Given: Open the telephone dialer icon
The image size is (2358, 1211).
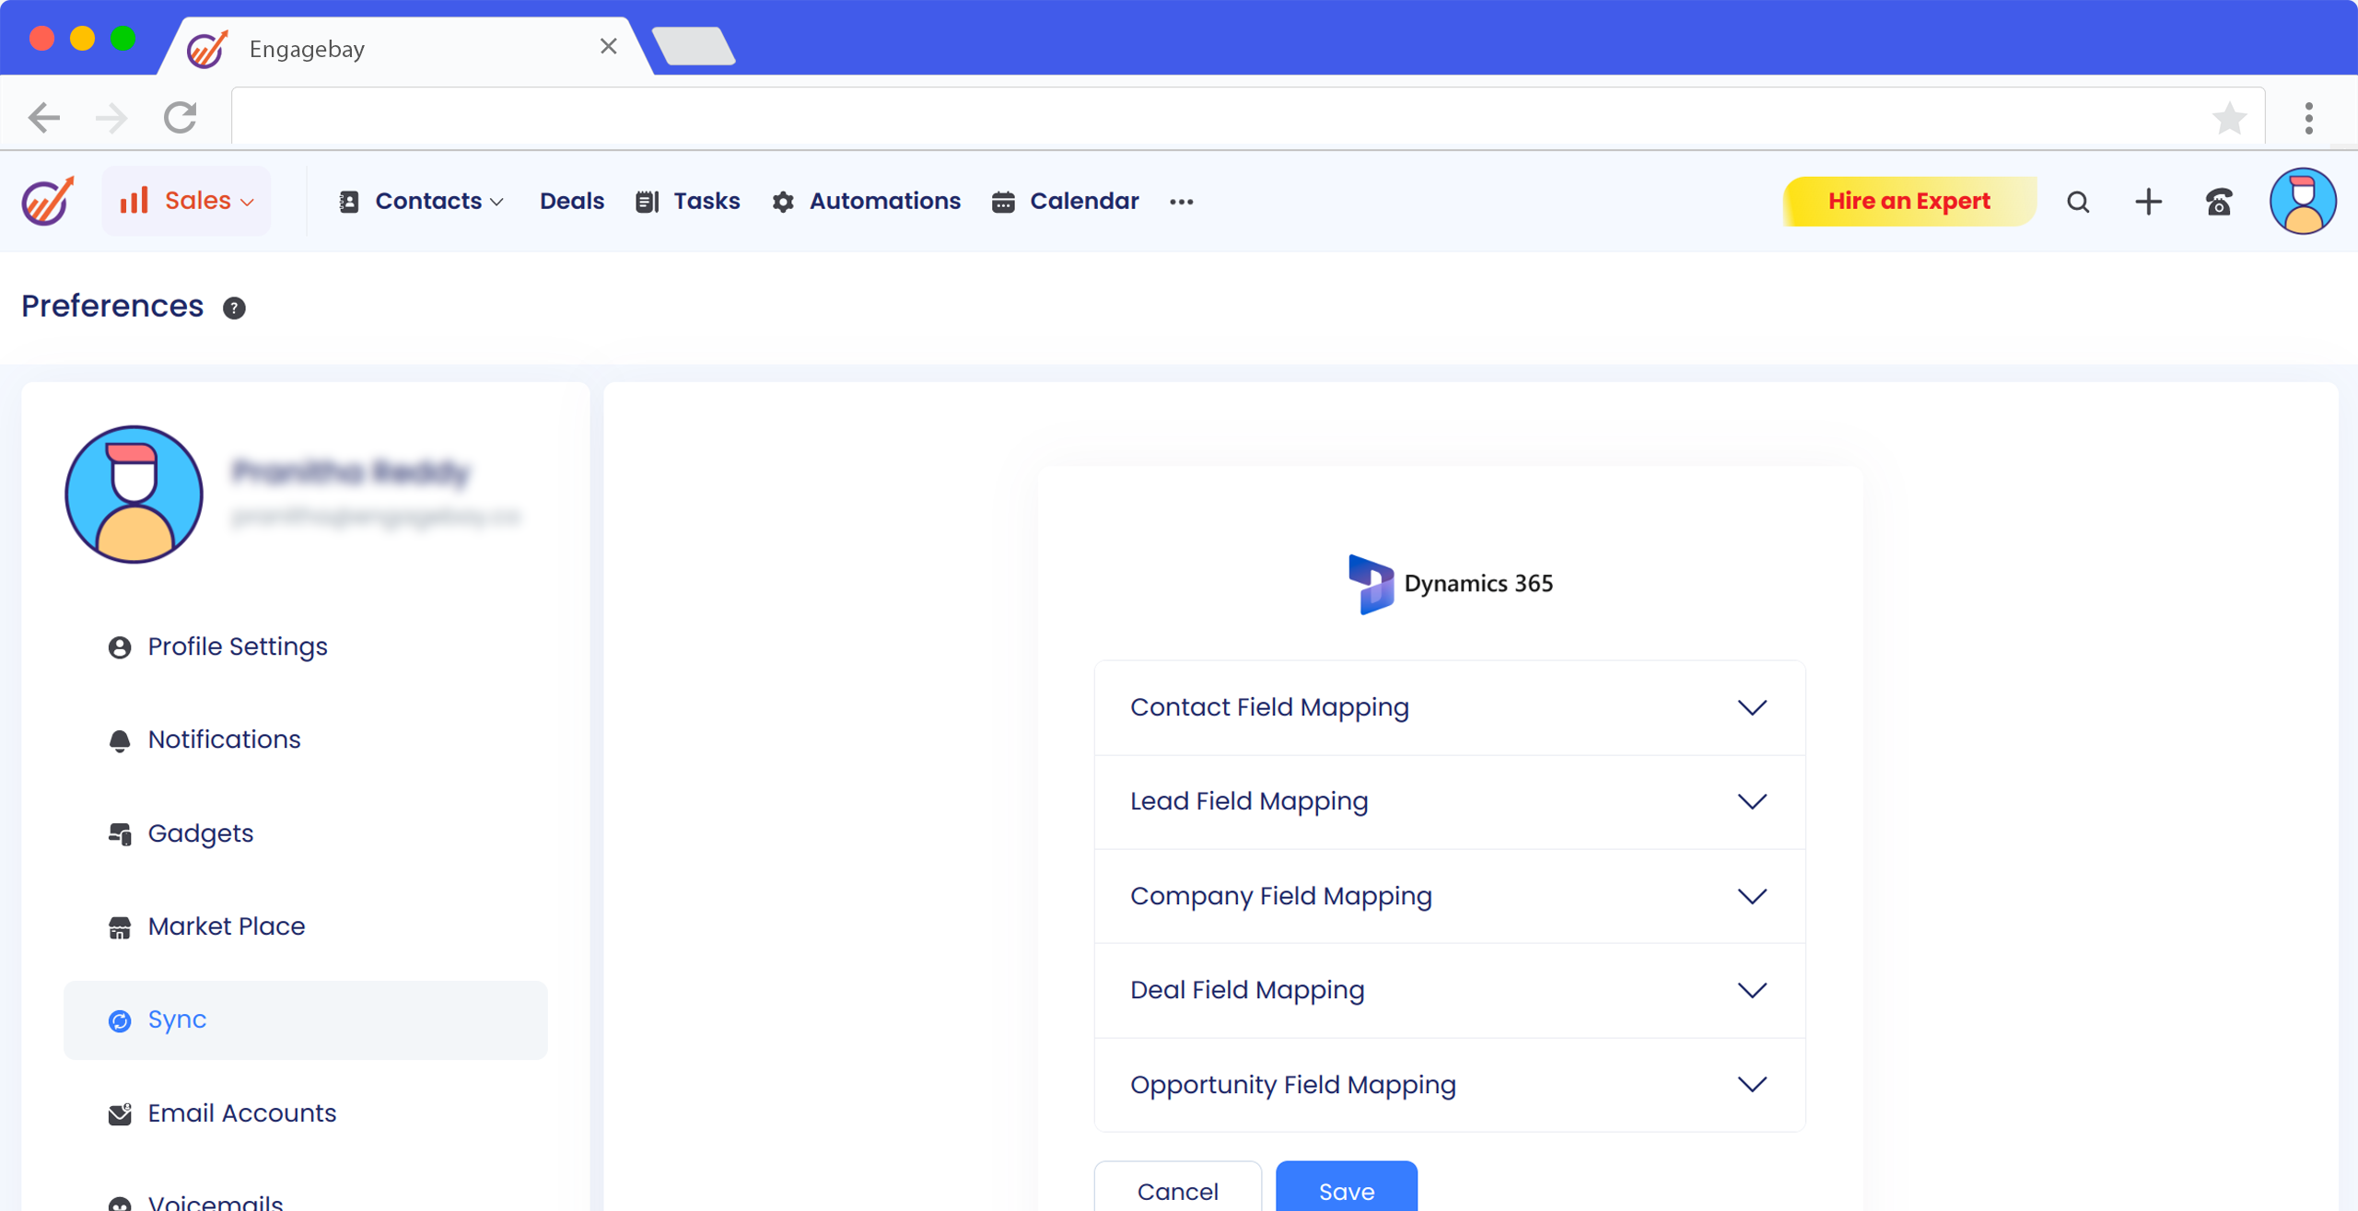Looking at the screenshot, I should (2219, 202).
